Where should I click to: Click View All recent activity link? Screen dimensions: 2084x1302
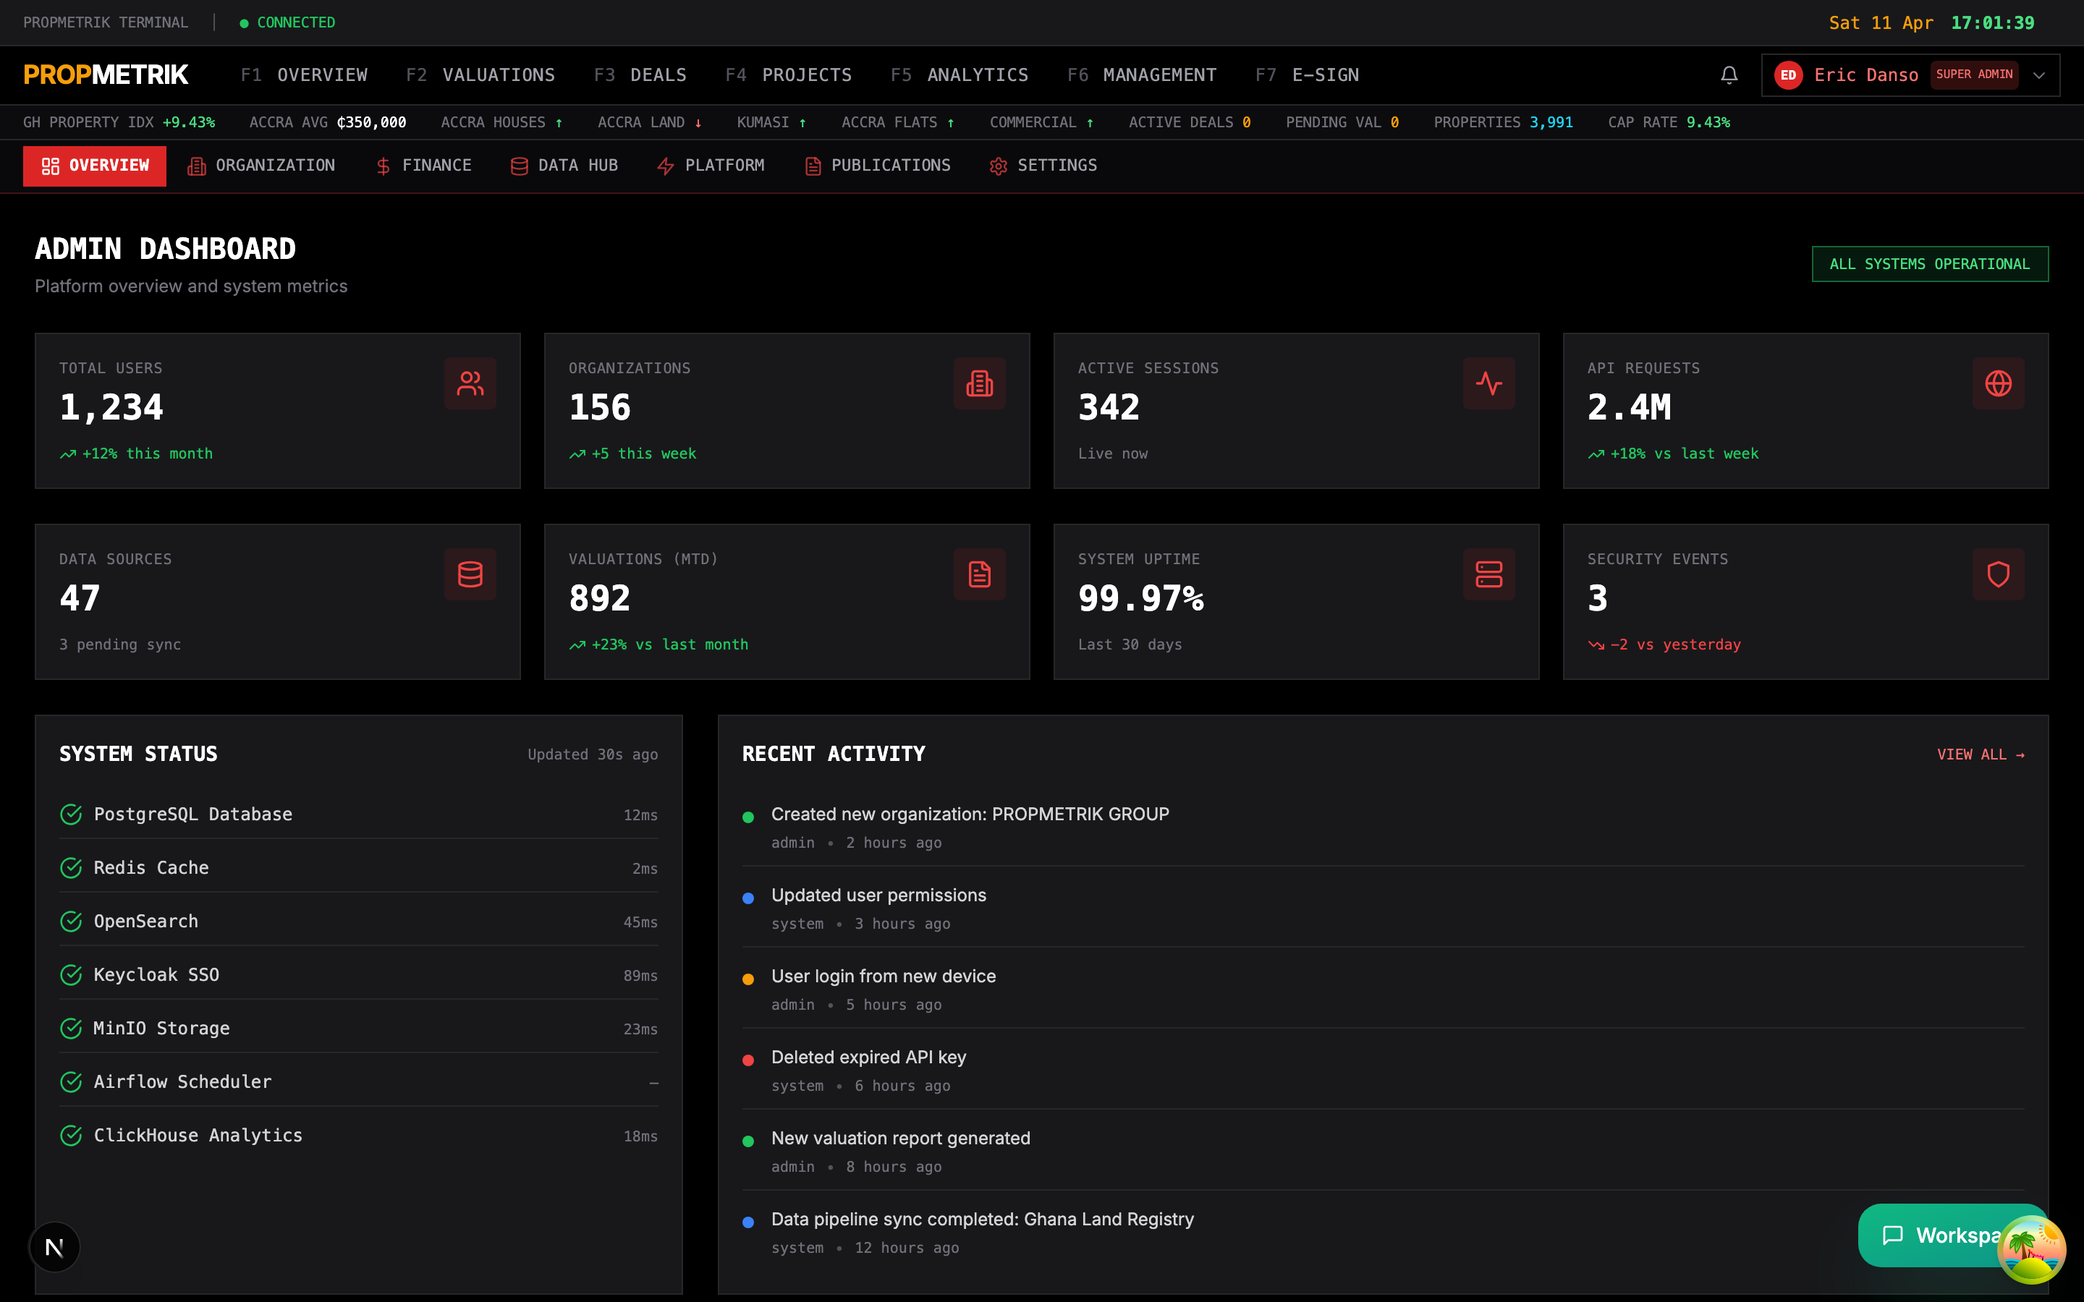1981,754
